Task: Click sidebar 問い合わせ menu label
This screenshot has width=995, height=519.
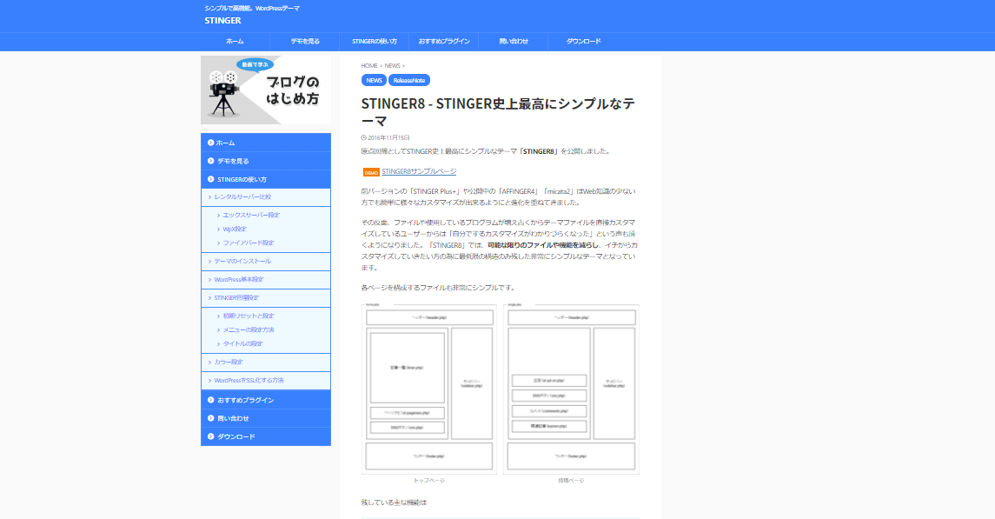Action: pyautogui.click(x=234, y=419)
